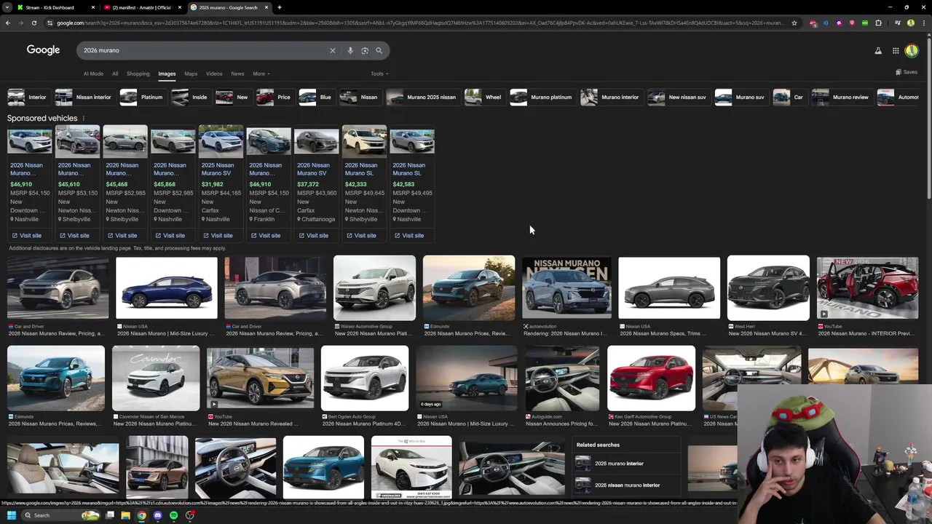Click the Chrome address bar URL
The image size is (932, 524).
419,23
